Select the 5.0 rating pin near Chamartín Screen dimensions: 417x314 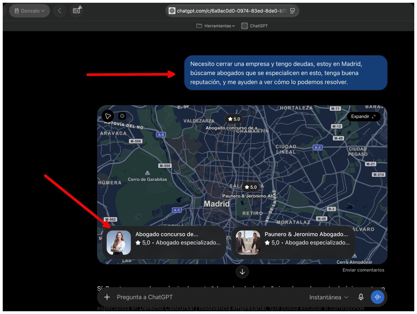pyautogui.click(x=234, y=119)
